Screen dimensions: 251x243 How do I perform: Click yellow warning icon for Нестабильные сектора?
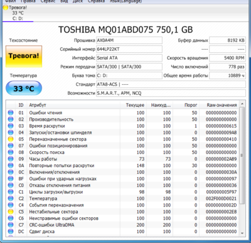tap(11, 212)
